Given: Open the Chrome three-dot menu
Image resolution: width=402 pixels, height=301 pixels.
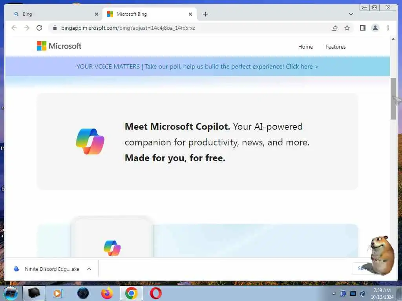Looking at the screenshot, I should click(x=388, y=28).
